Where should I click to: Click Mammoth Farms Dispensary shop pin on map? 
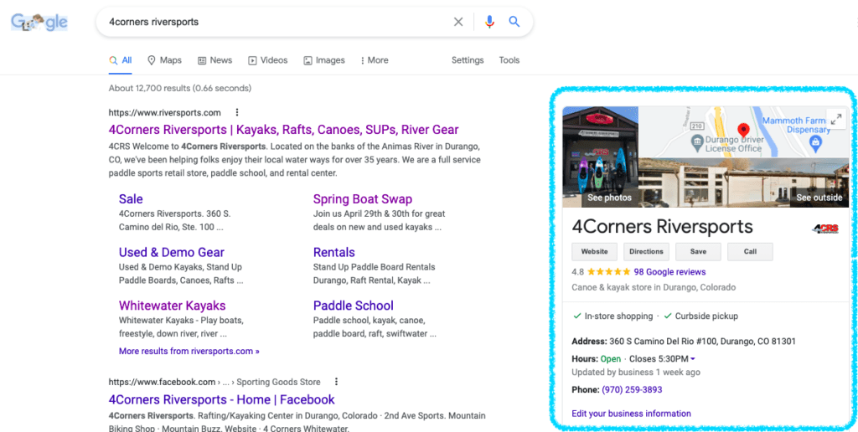816,144
